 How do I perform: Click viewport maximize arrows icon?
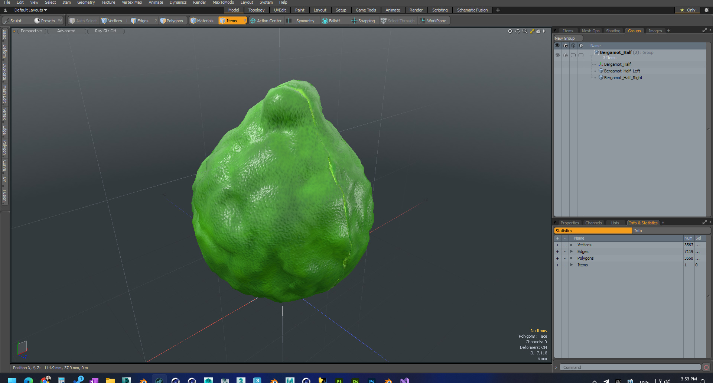click(x=532, y=31)
